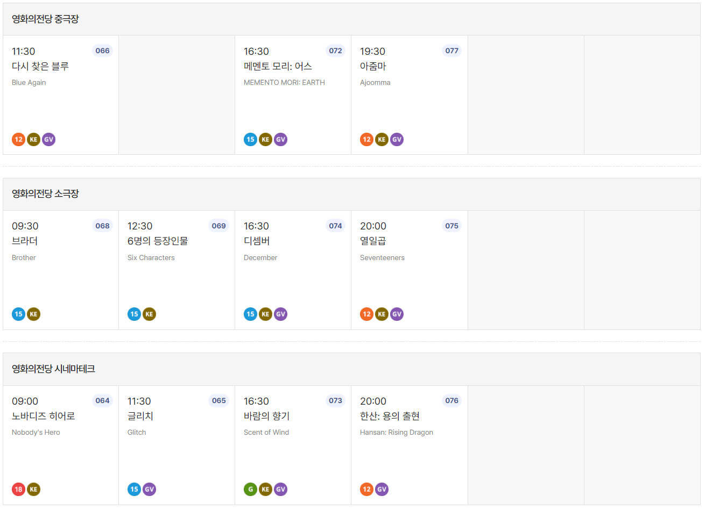The height and width of the screenshot is (510, 706).
Task: Click the KE badge in MEMENTO MORI: EARTH card
Action: (265, 139)
